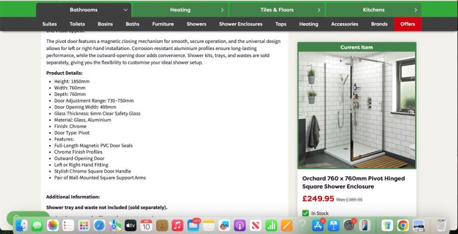This screenshot has width=458, height=234.
Task: Click 'Glass Thickness: 6mm Clear Safety Glass'
Action: tap(97, 114)
